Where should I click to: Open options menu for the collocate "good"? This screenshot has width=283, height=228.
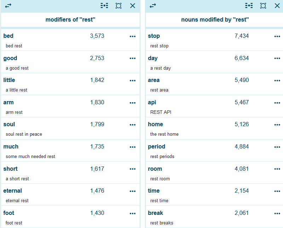[x=133, y=59]
